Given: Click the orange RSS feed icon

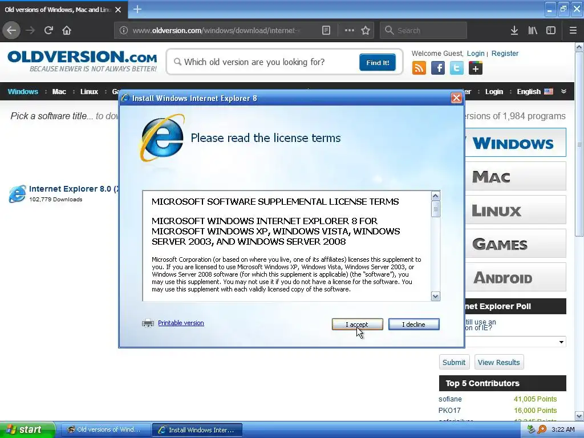Looking at the screenshot, I should [419, 68].
